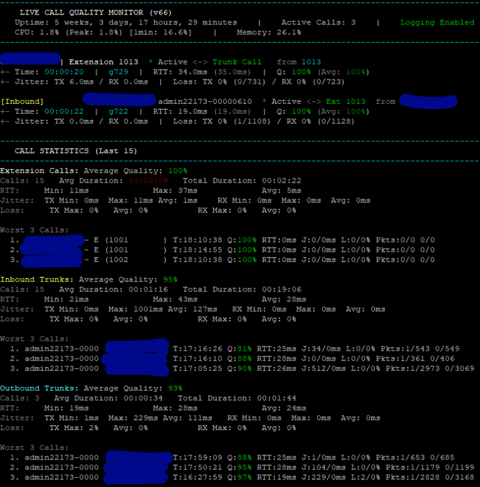Click Loss TX 0% (0/731) value

tap(219, 82)
